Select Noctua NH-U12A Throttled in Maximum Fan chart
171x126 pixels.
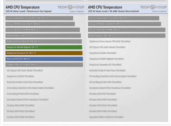point(21,111)
